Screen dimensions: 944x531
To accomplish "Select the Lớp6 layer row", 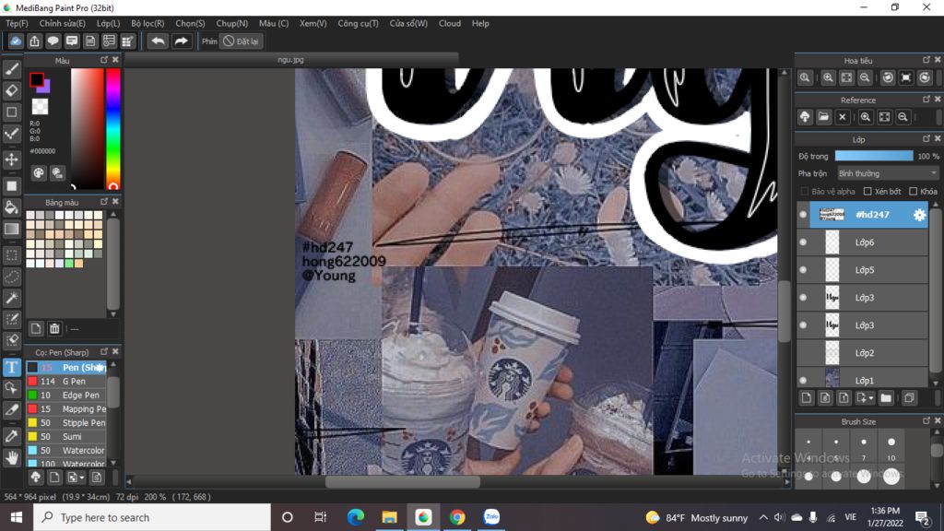I will [x=862, y=242].
